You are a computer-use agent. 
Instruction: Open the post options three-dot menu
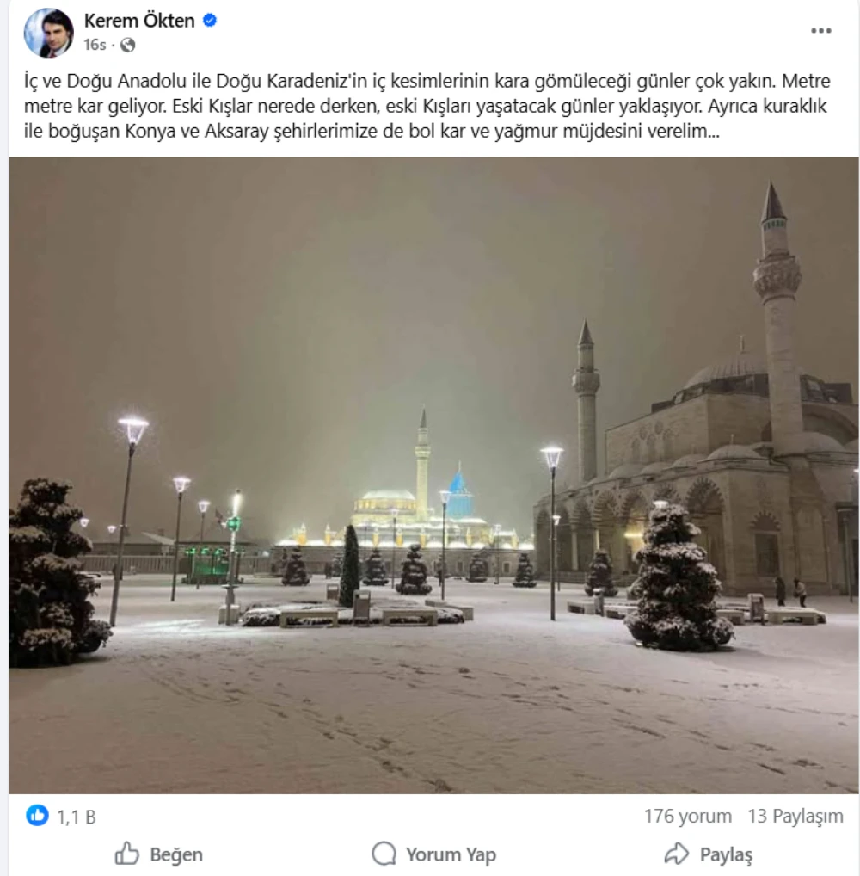(x=821, y=31)
